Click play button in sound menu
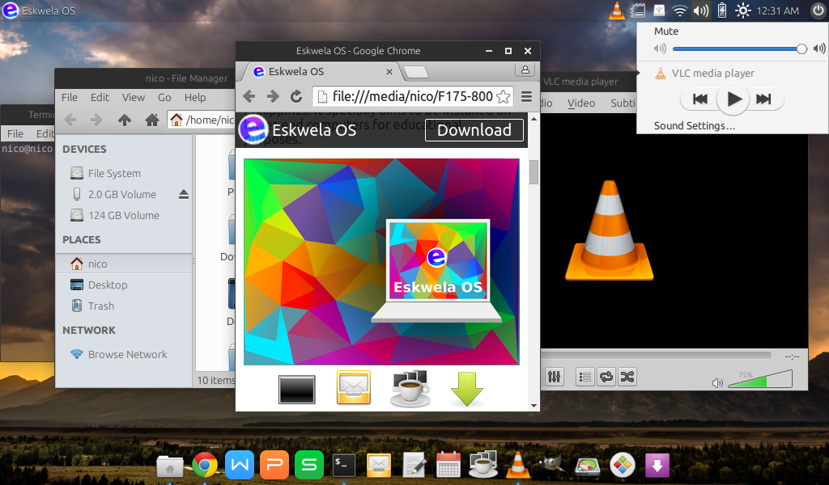This screenshot has width=829, height=485. point(733,99)
